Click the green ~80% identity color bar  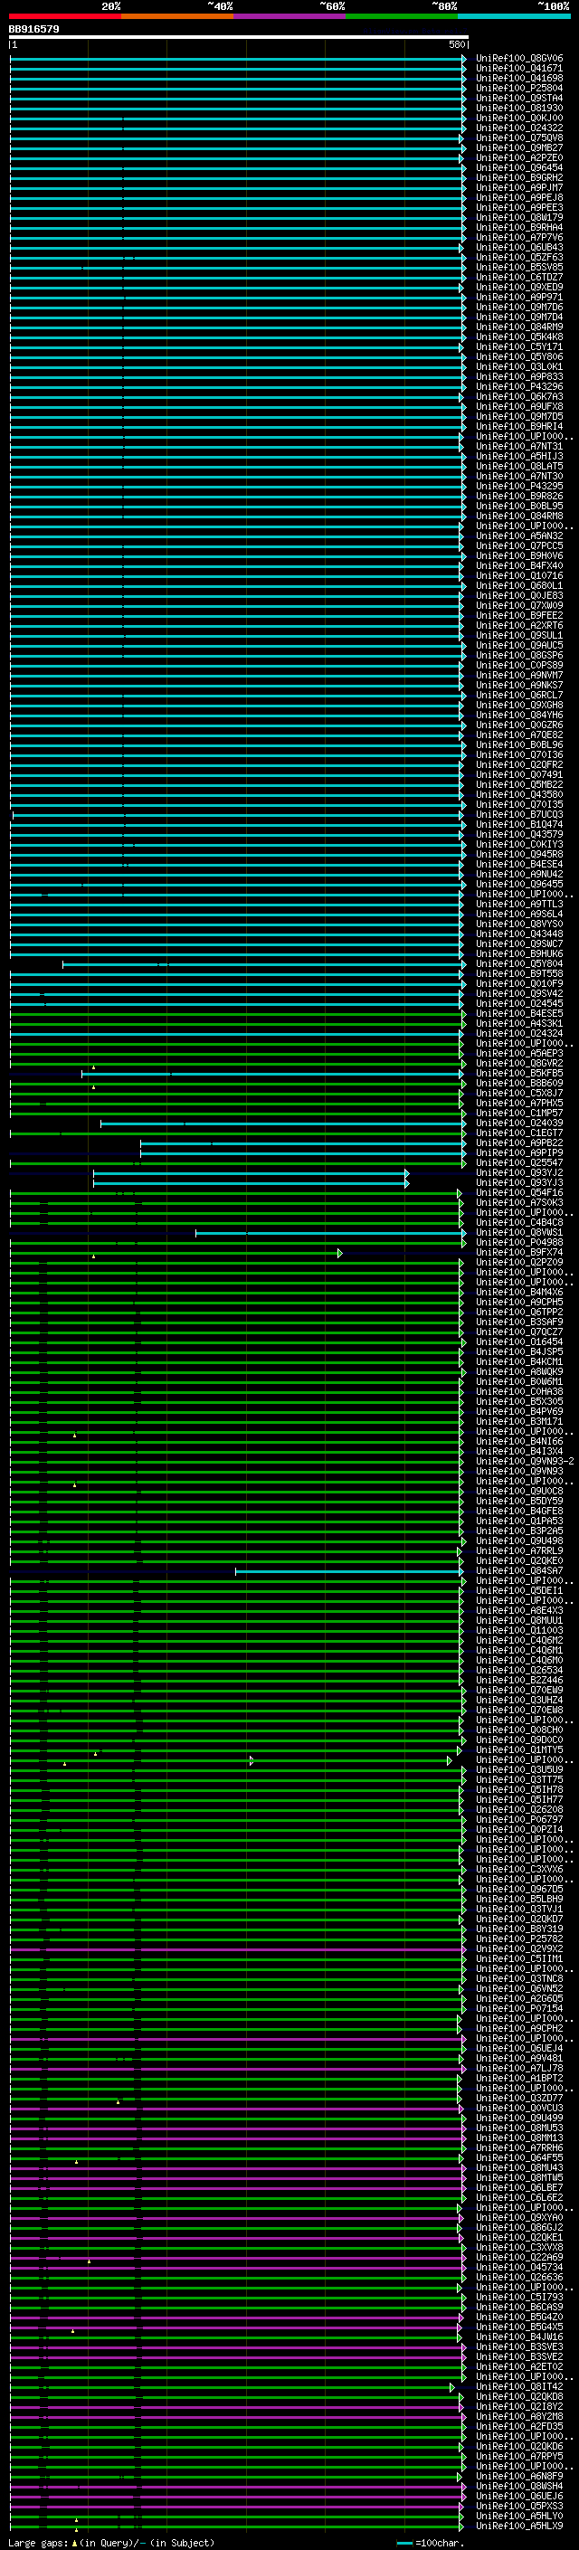point(401,16)
